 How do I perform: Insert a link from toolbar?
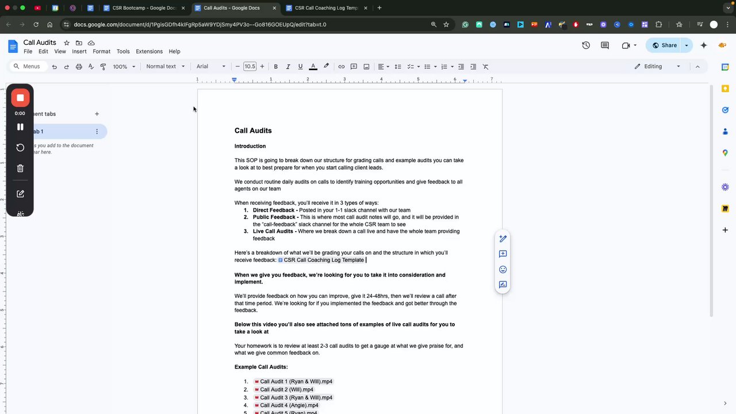click(x=342, y=67)
